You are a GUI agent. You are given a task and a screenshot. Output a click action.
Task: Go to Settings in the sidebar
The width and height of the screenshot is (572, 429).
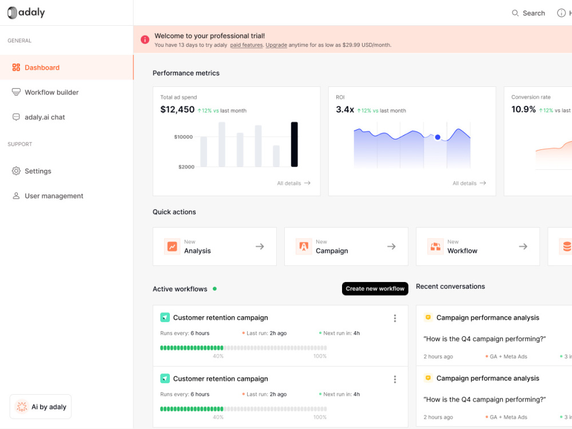[67, 171]
